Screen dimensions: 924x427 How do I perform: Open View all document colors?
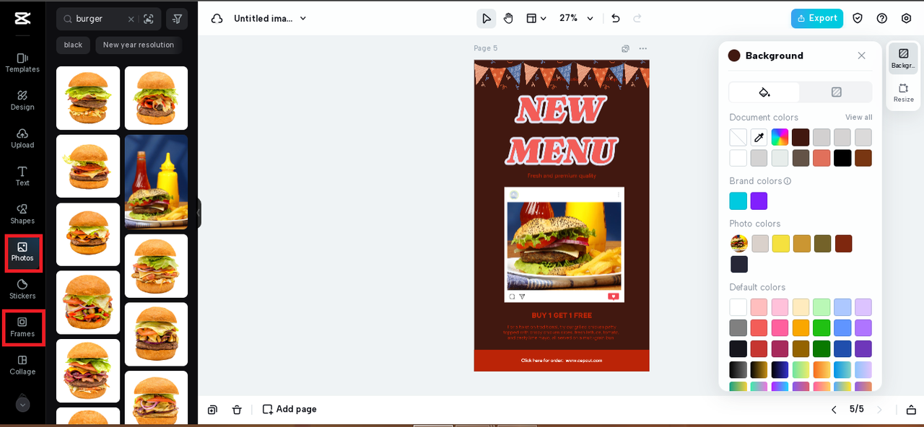point(858,118)
